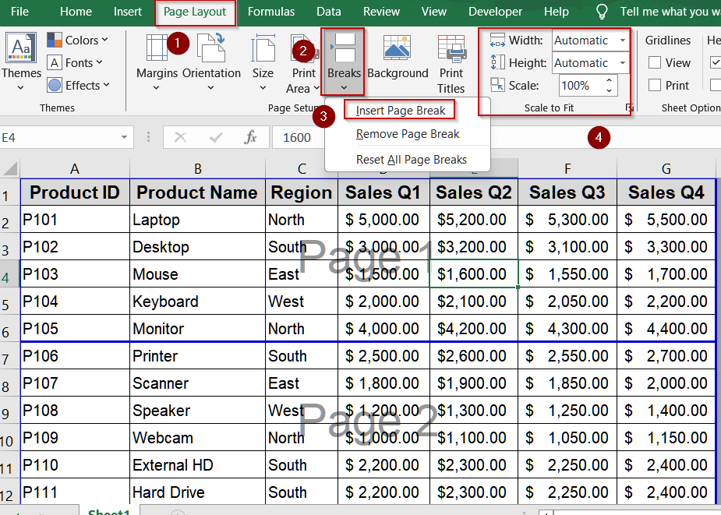Open the Width Automatic dropdown
The image size is (721, 515).
[x=623, y=41]
